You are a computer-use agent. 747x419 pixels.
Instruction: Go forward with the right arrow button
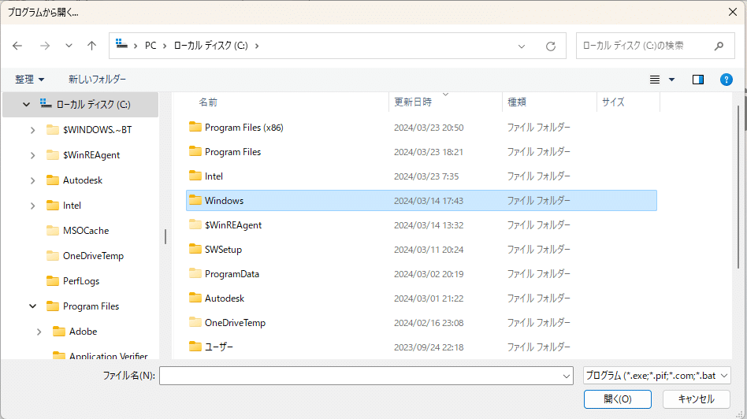(x=45, y=46)
